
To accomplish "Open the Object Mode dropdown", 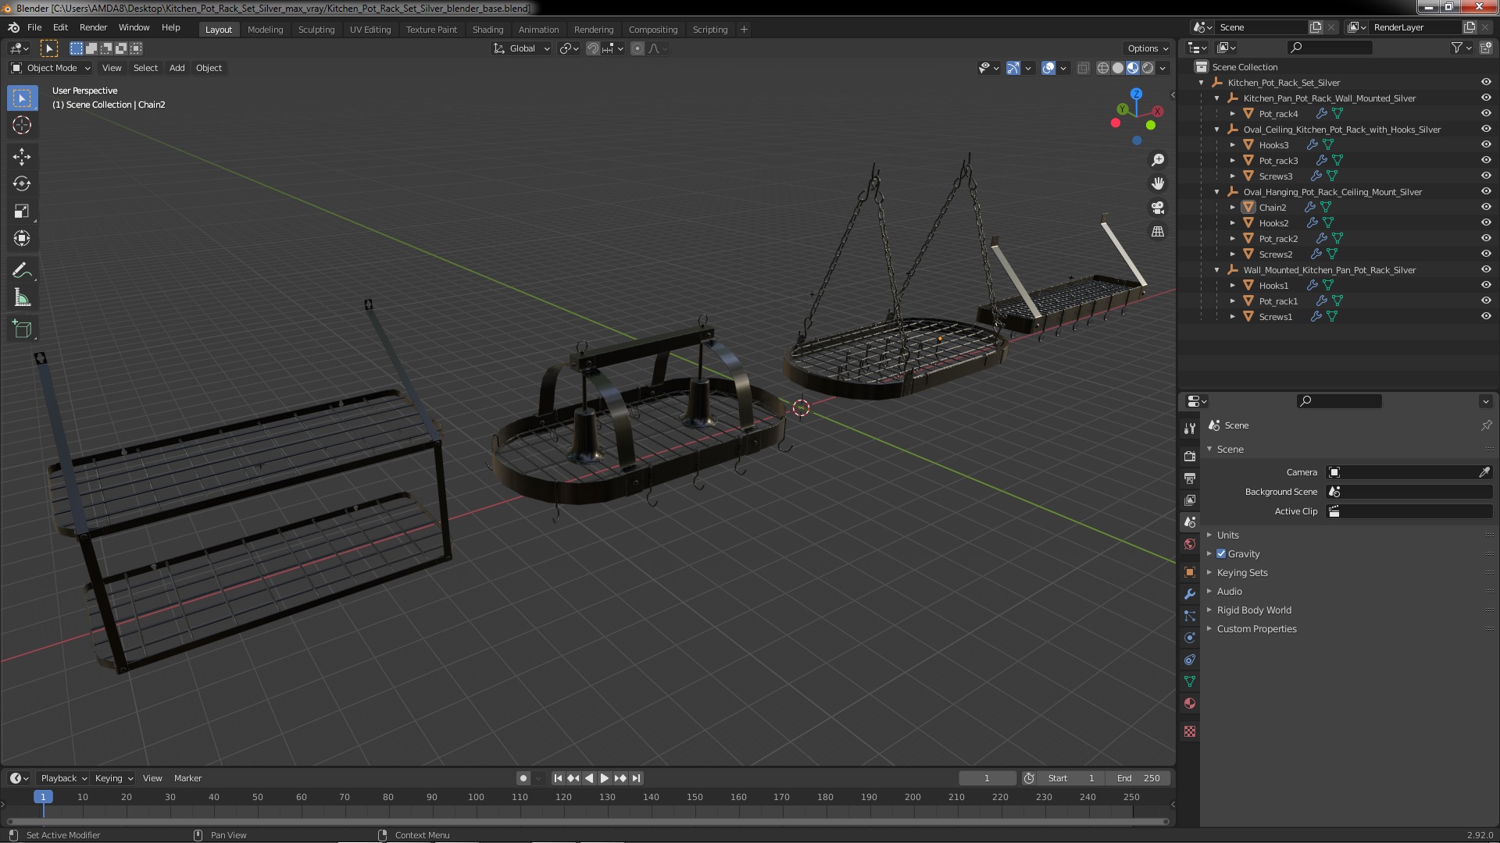I will tap(51, 68).
